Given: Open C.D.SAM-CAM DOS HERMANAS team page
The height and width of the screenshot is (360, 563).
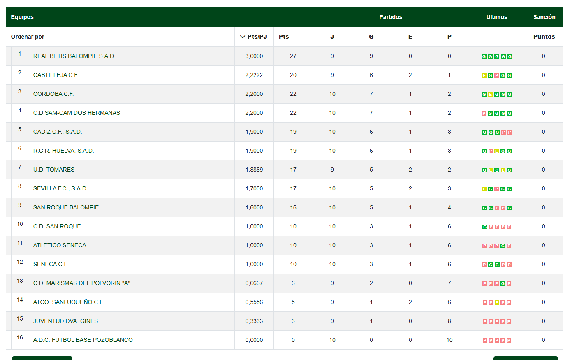Looking at the screenshot, I should [x=77, y=113].
